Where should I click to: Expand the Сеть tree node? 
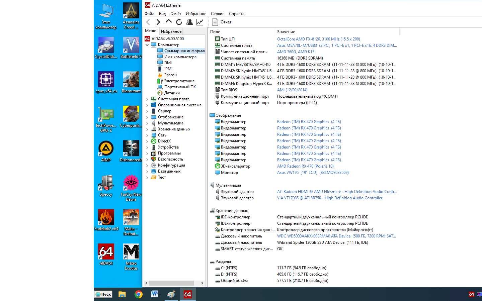(147, 135)
